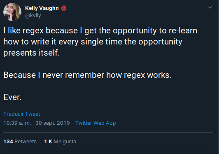Screen dimensions: 219x154
Task: View the 134 Retweets list
Action: (x=20, y=142)
